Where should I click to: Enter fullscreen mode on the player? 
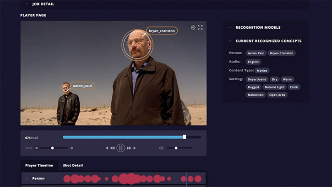click(200, 27)
